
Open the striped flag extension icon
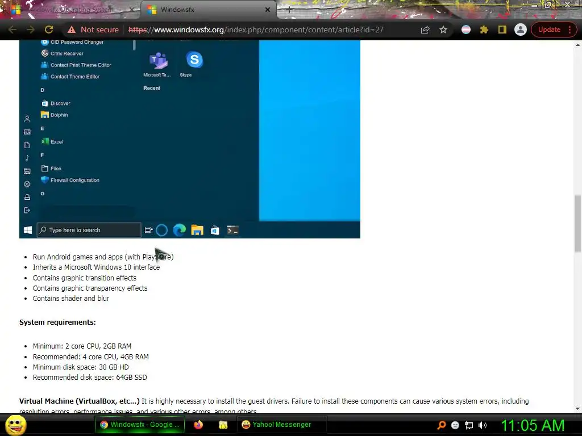coord(466,30)
